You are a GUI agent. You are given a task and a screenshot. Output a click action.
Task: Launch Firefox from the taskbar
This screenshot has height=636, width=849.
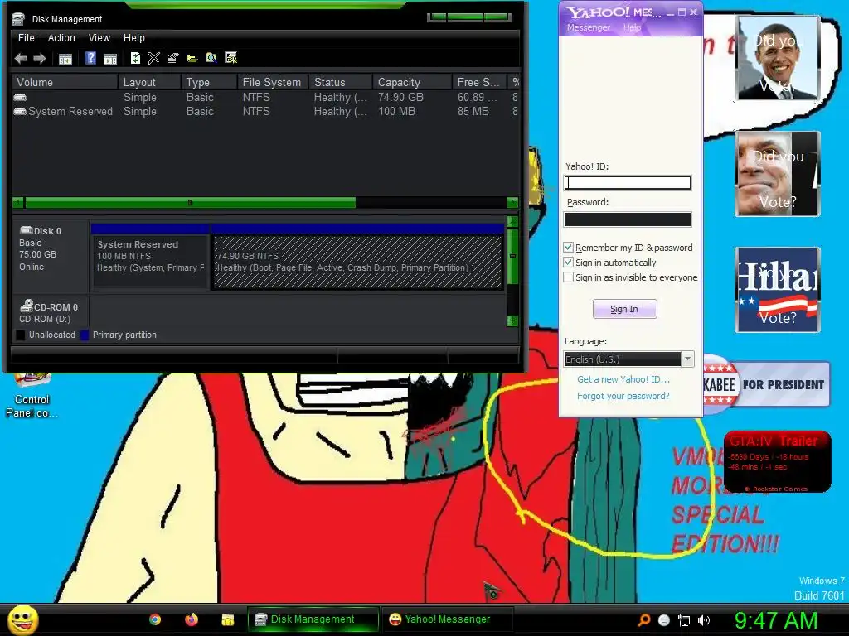tap(192, 619)
